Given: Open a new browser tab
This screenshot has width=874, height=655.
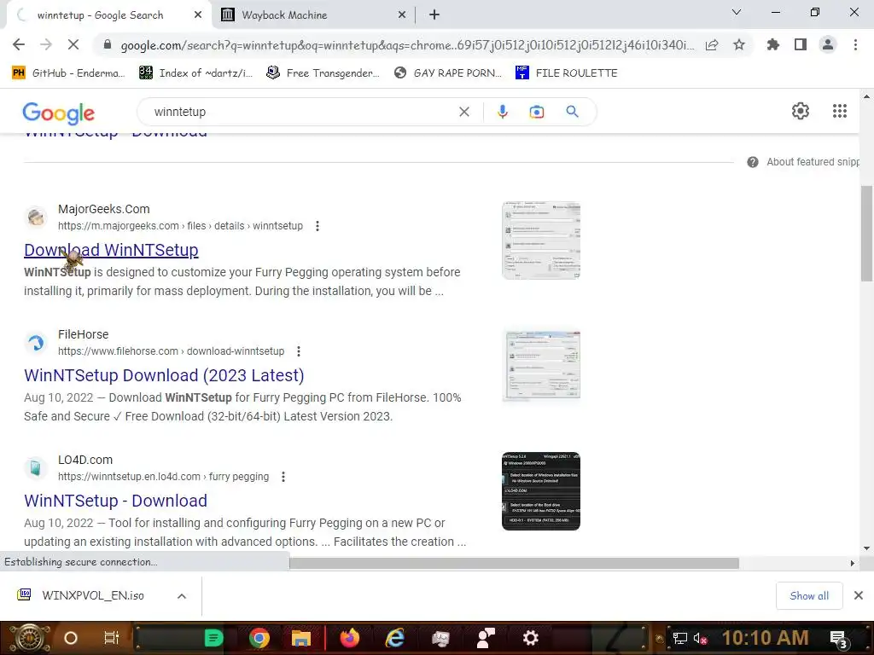Looking at the screenshot, I should (434, 15).
